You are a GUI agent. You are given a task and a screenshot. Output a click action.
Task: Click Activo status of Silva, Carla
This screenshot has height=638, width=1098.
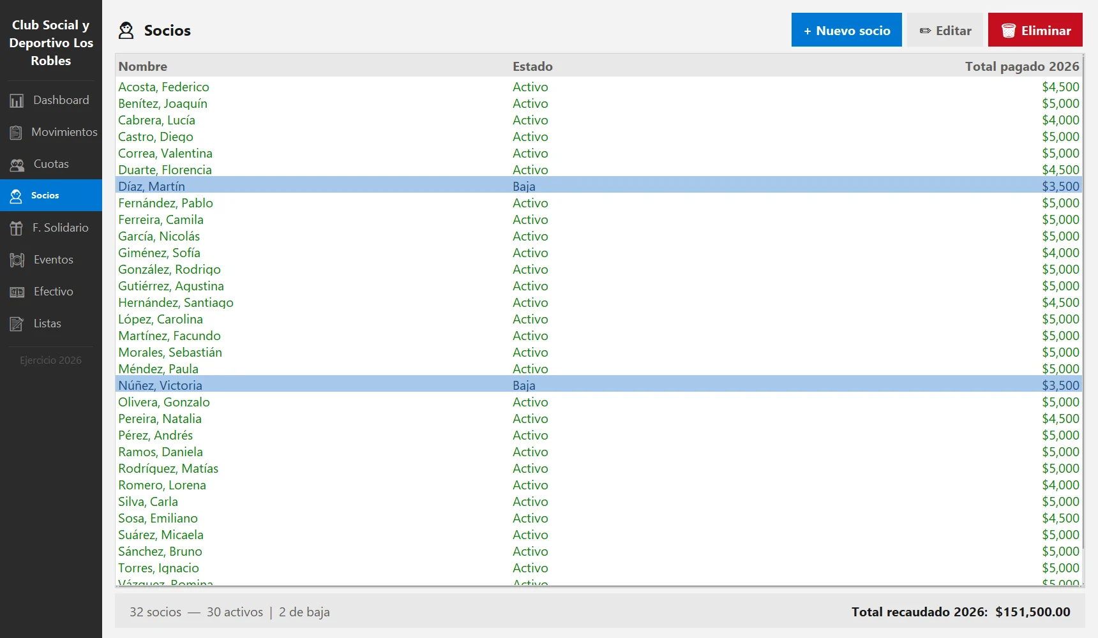tap(530, 501)
